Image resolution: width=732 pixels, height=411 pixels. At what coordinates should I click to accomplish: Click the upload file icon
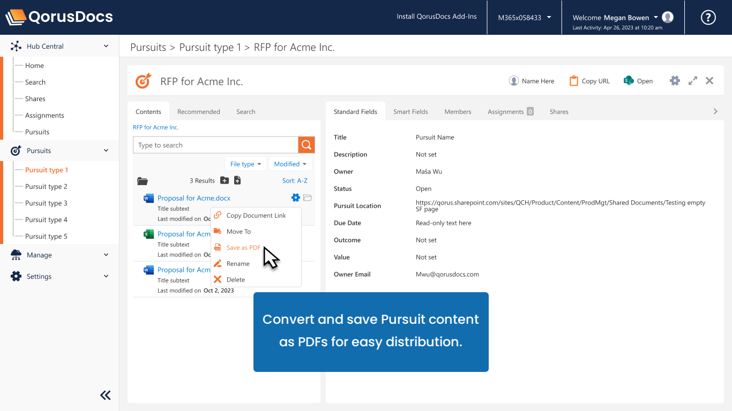[237, 180]
